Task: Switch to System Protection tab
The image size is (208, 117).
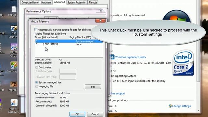Action: tap(77, 2)
